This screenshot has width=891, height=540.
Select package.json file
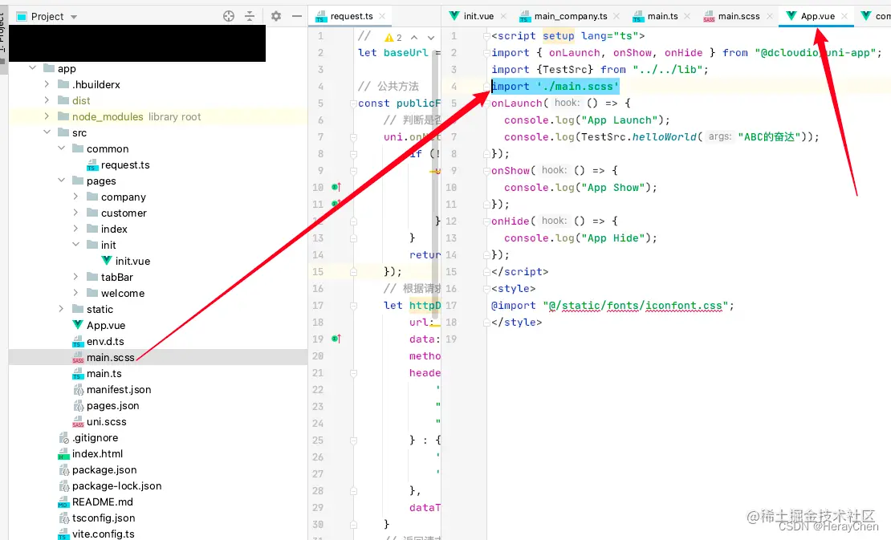[x=104, y=469]
